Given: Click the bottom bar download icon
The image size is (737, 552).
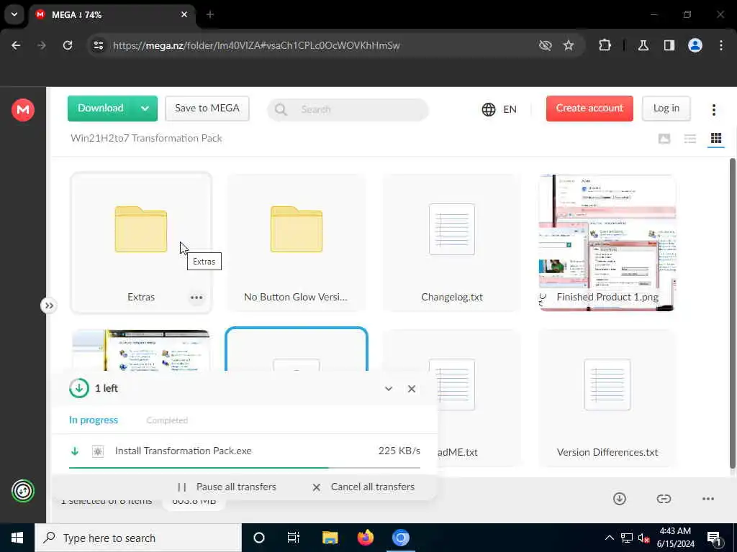Looking at the screenshot, I should 620,499.
